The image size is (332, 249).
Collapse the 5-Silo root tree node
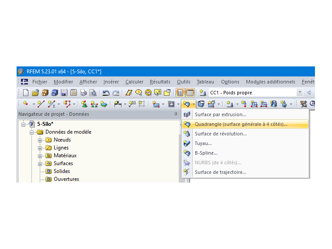pyautogui.click(x=23, y=125)
